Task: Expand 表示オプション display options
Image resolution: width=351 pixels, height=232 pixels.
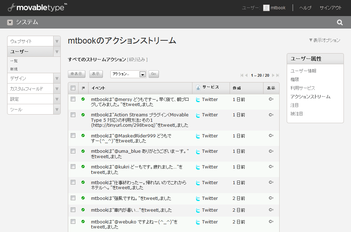Action: click(325, 40)
